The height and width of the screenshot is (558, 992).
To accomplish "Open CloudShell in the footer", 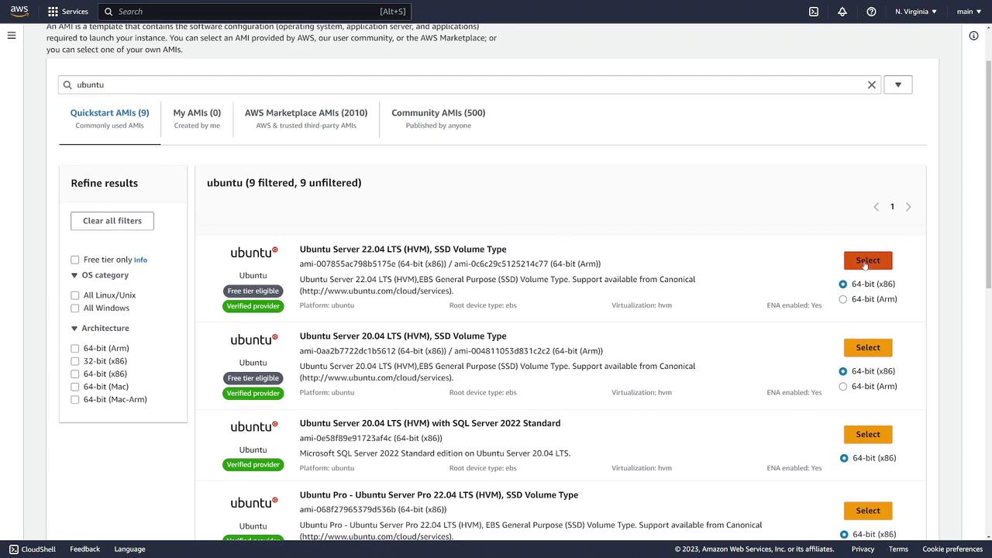I will point(33,549).
